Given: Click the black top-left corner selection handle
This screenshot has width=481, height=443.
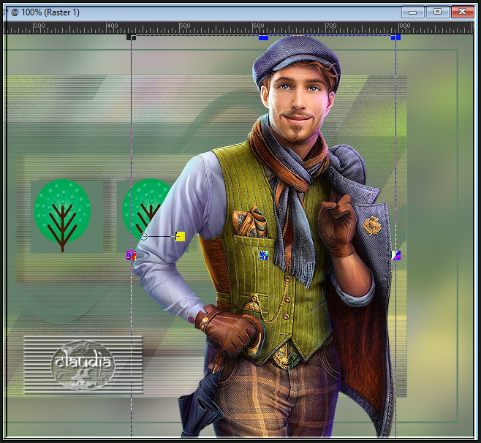Looking at the screenshot, I should tap(132, 37).
